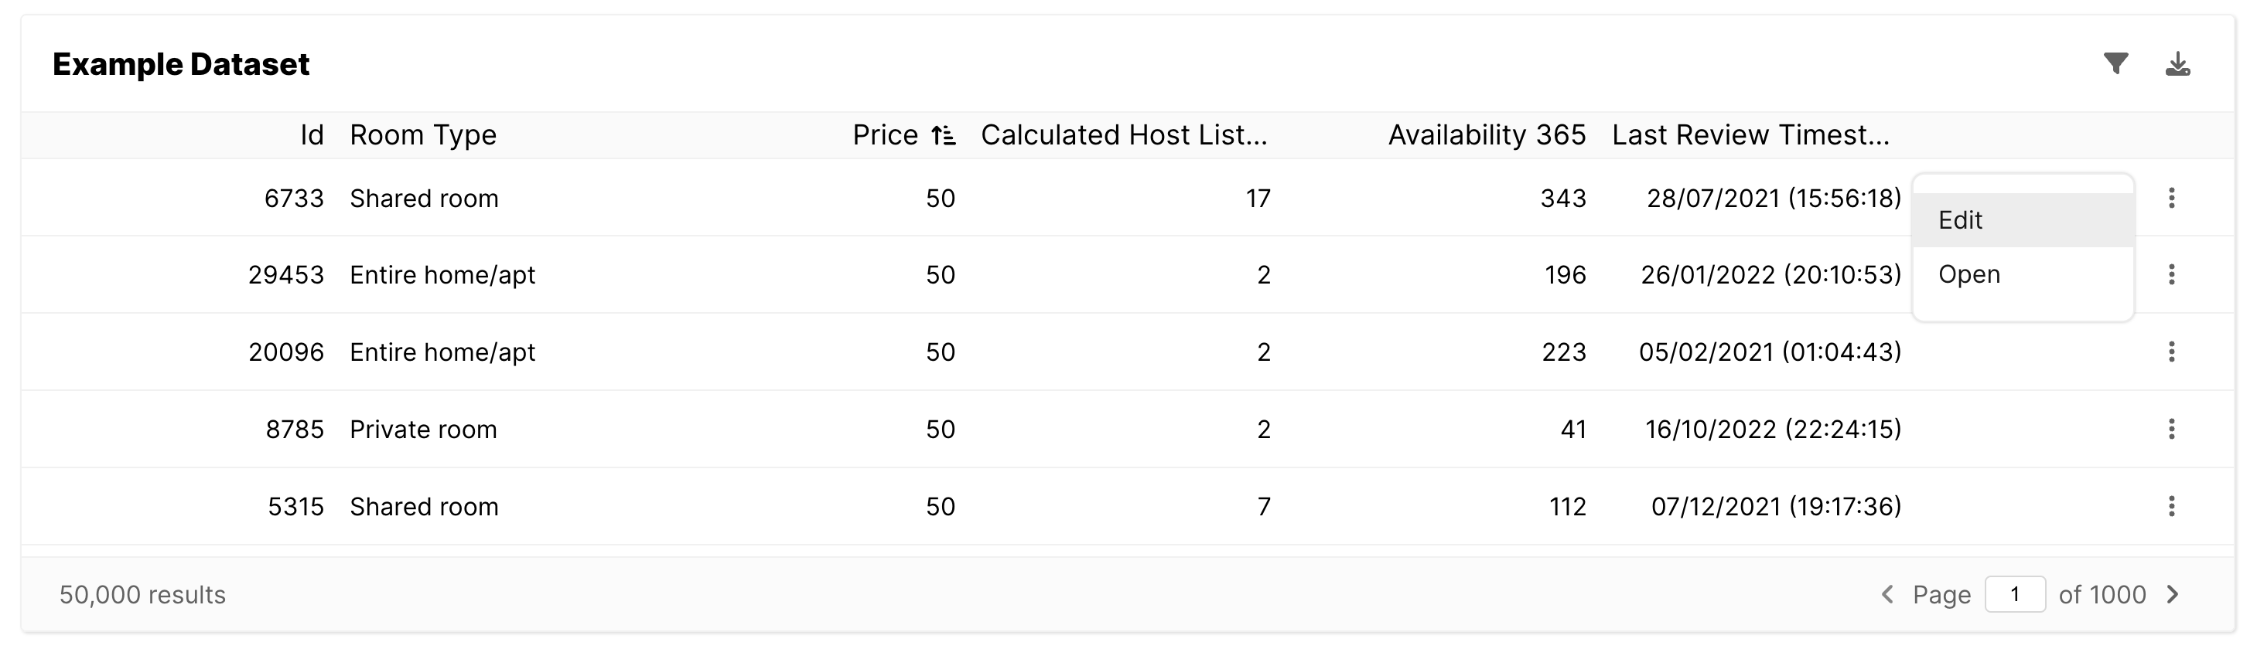
Task: Click the download icon in the header
Action: (2177, 64)
